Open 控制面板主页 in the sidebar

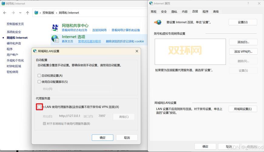coord(15,24)
